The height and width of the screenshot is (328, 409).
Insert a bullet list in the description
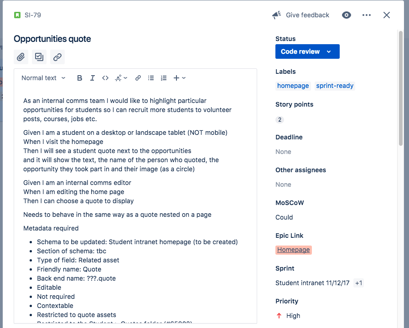(150, 77)
